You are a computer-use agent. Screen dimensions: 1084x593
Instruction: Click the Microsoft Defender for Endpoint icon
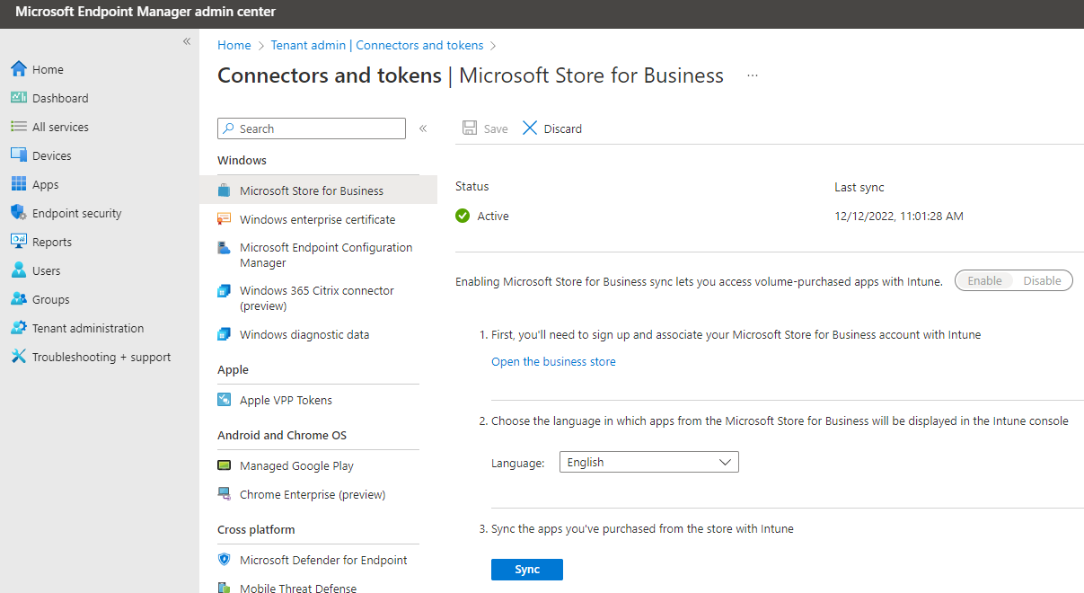click(x=224, y=559)
